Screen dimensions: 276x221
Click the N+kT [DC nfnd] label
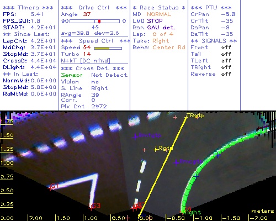click(86, 61)
